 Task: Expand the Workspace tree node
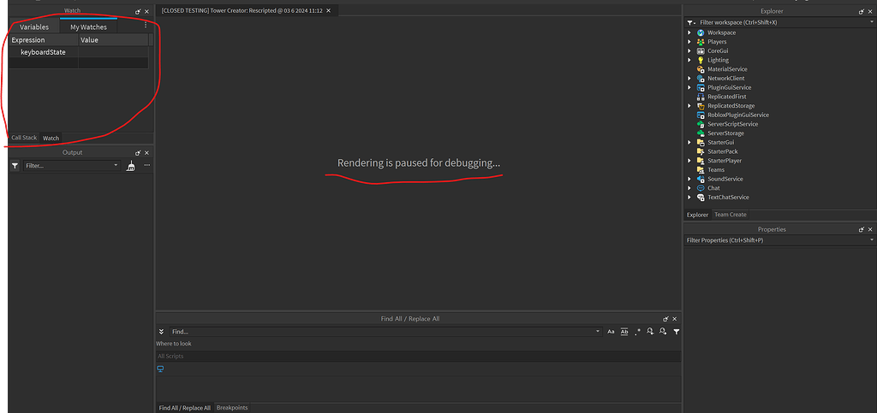tap(689, 32)
